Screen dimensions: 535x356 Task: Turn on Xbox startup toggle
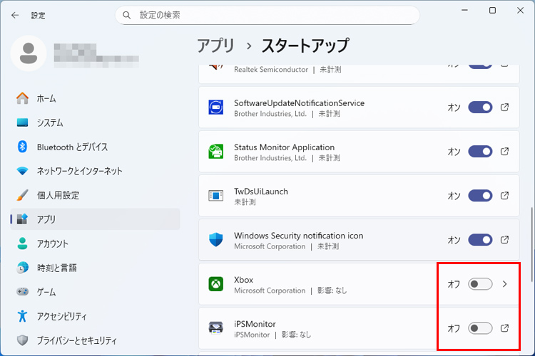480,284
